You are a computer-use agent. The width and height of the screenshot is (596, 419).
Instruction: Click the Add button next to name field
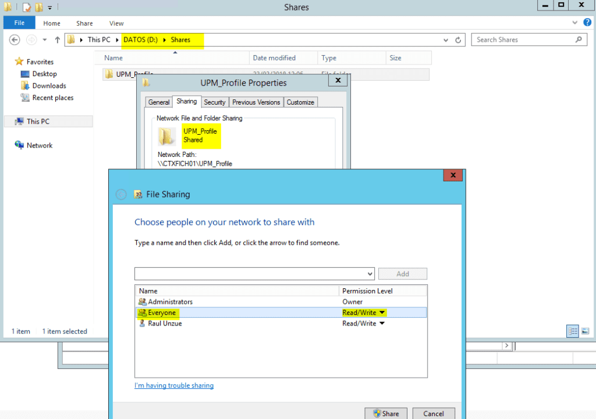pyautogui.click(x=402, y=273)
